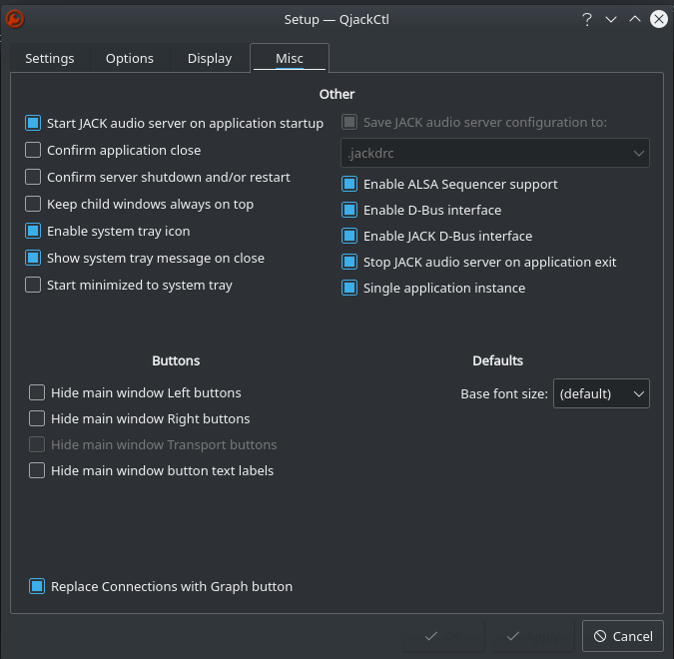This screenshot has height=659, width=674.
Task: Check Keep child windows always on top
Action: pyautogui.click(x=33, y=205)
